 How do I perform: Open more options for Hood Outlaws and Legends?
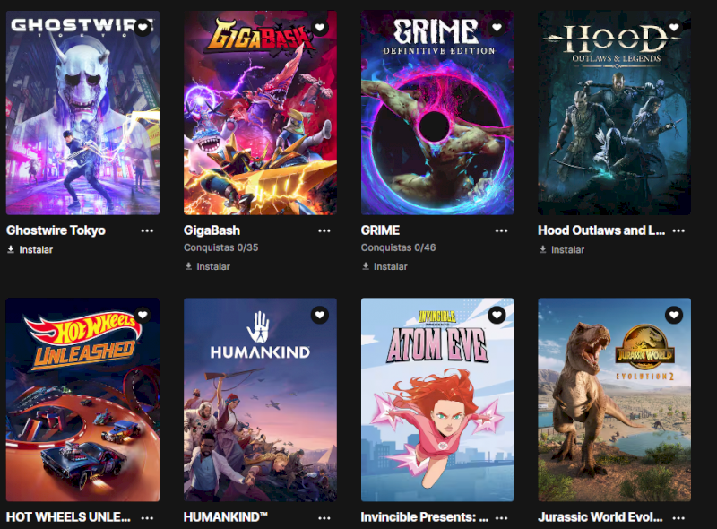coord(678,230)
